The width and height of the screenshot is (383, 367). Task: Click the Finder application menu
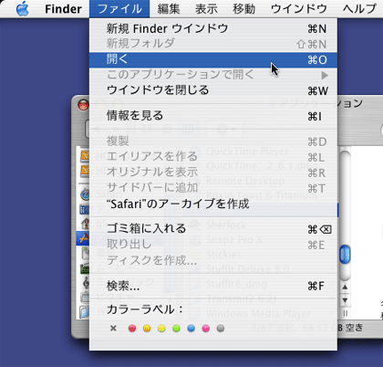(x=63, y=9)
